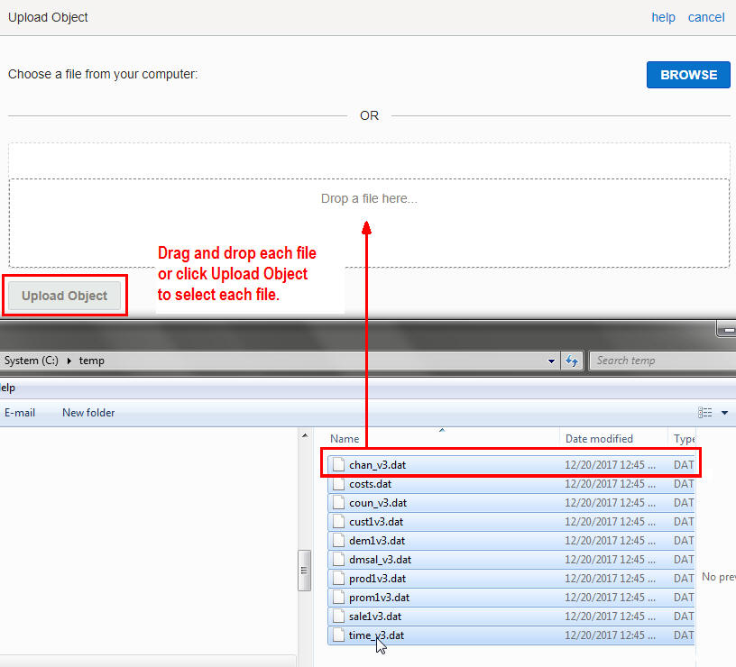This screenshot has height=667, width=736.
Task: Sort by Date modified column header
Action: point(599,439)
